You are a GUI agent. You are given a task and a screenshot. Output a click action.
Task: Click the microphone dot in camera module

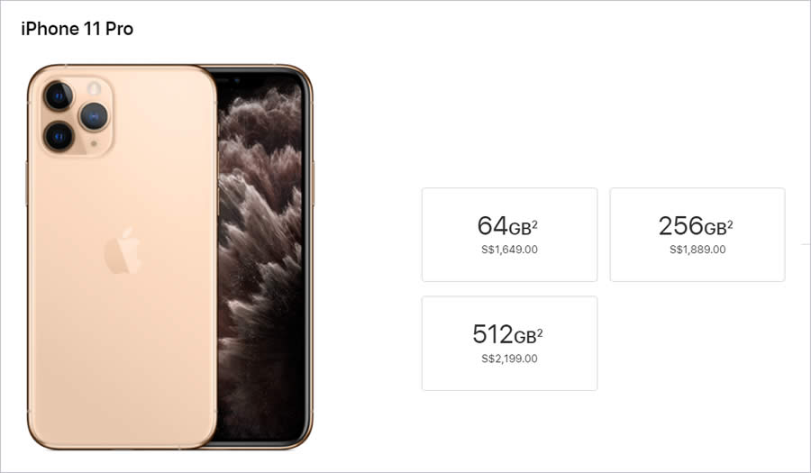click(94, 144)
